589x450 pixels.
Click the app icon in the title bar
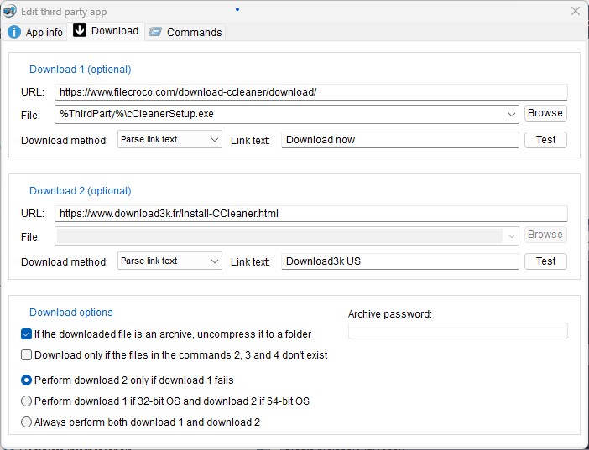click(9, 11)
